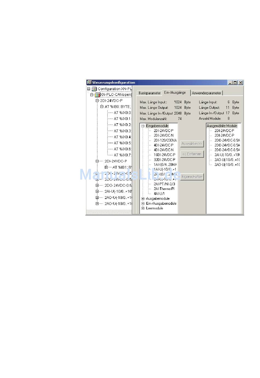
Task: Click the Länge Output value 11
Action: coord(228,108)
